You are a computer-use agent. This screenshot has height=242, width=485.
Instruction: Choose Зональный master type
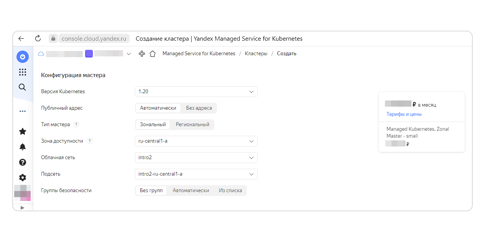[153, 125]
